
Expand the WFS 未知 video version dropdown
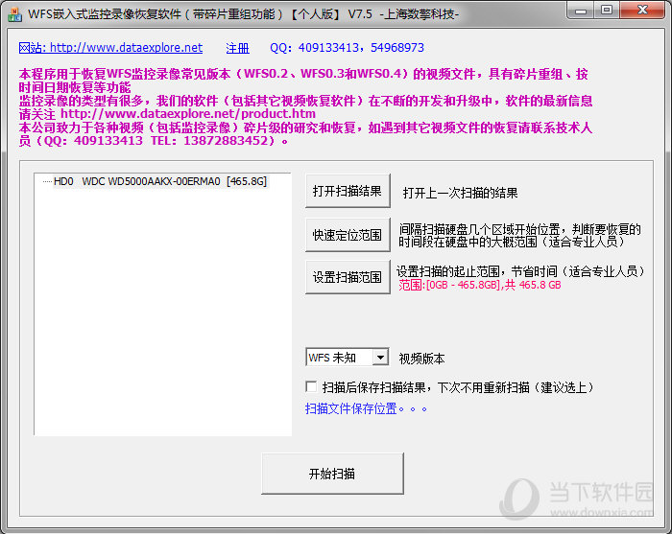tap(380, 358)
